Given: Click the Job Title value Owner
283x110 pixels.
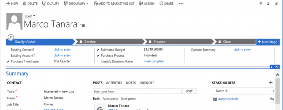Looking at the screenshot, I should (x=49, y=104).
